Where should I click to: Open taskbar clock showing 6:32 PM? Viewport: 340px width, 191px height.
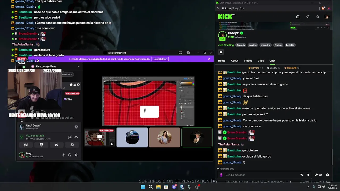(333, 187)
